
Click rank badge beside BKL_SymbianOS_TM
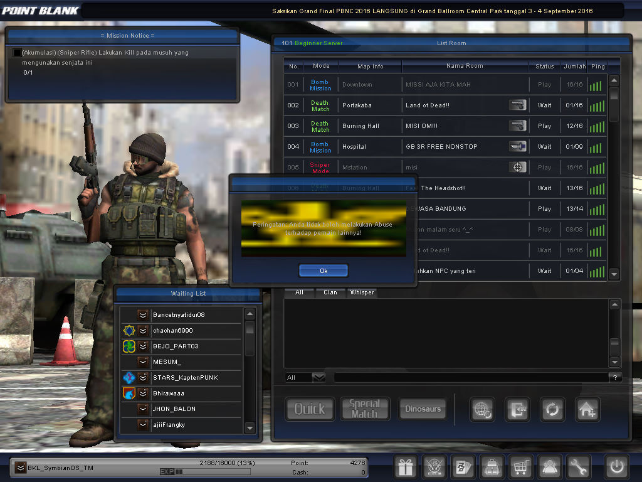(20, 468)
